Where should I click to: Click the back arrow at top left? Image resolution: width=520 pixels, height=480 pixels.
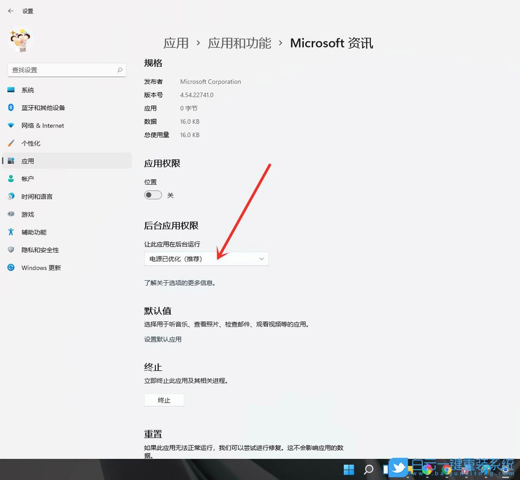pyautogui.click(x=10, y=10)
